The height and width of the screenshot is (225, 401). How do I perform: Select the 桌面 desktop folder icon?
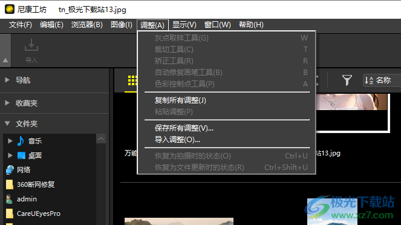point(21,155)
